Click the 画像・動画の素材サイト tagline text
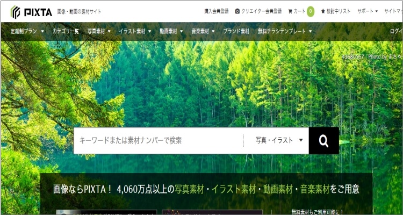 pyautogui.click(x=79, y=12)
